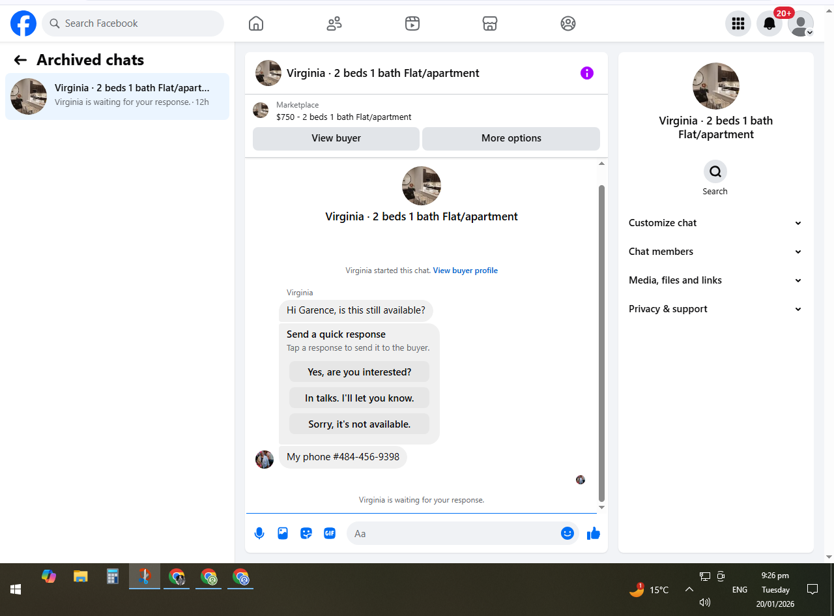Image resolution: width=834 pixels, height=616 pixels.
Task: Go back using the Archived chats arrow
Action: [20, 60]
